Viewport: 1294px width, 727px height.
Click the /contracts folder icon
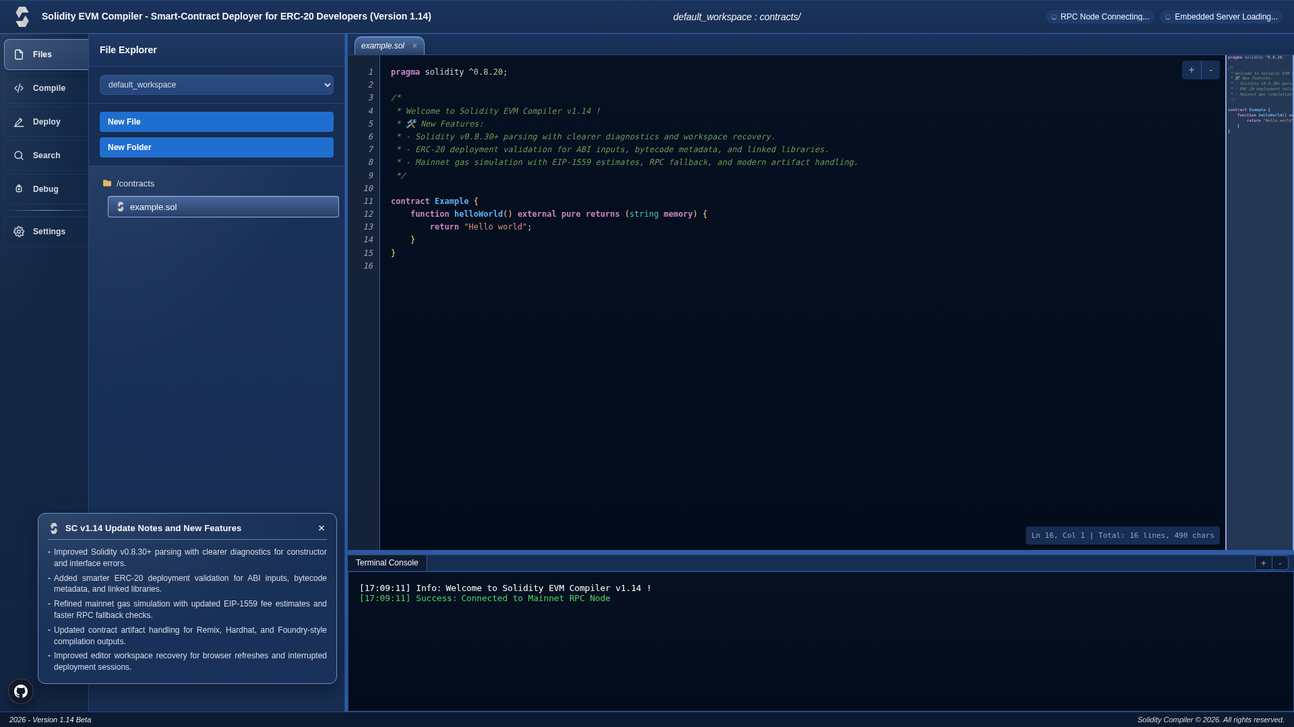click(107, 183)
